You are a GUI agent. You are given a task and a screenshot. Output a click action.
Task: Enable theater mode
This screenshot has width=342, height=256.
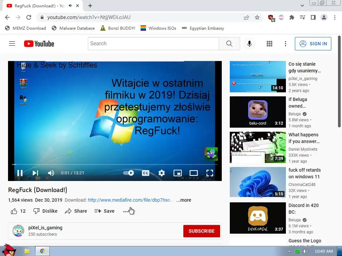click(193, 173)
